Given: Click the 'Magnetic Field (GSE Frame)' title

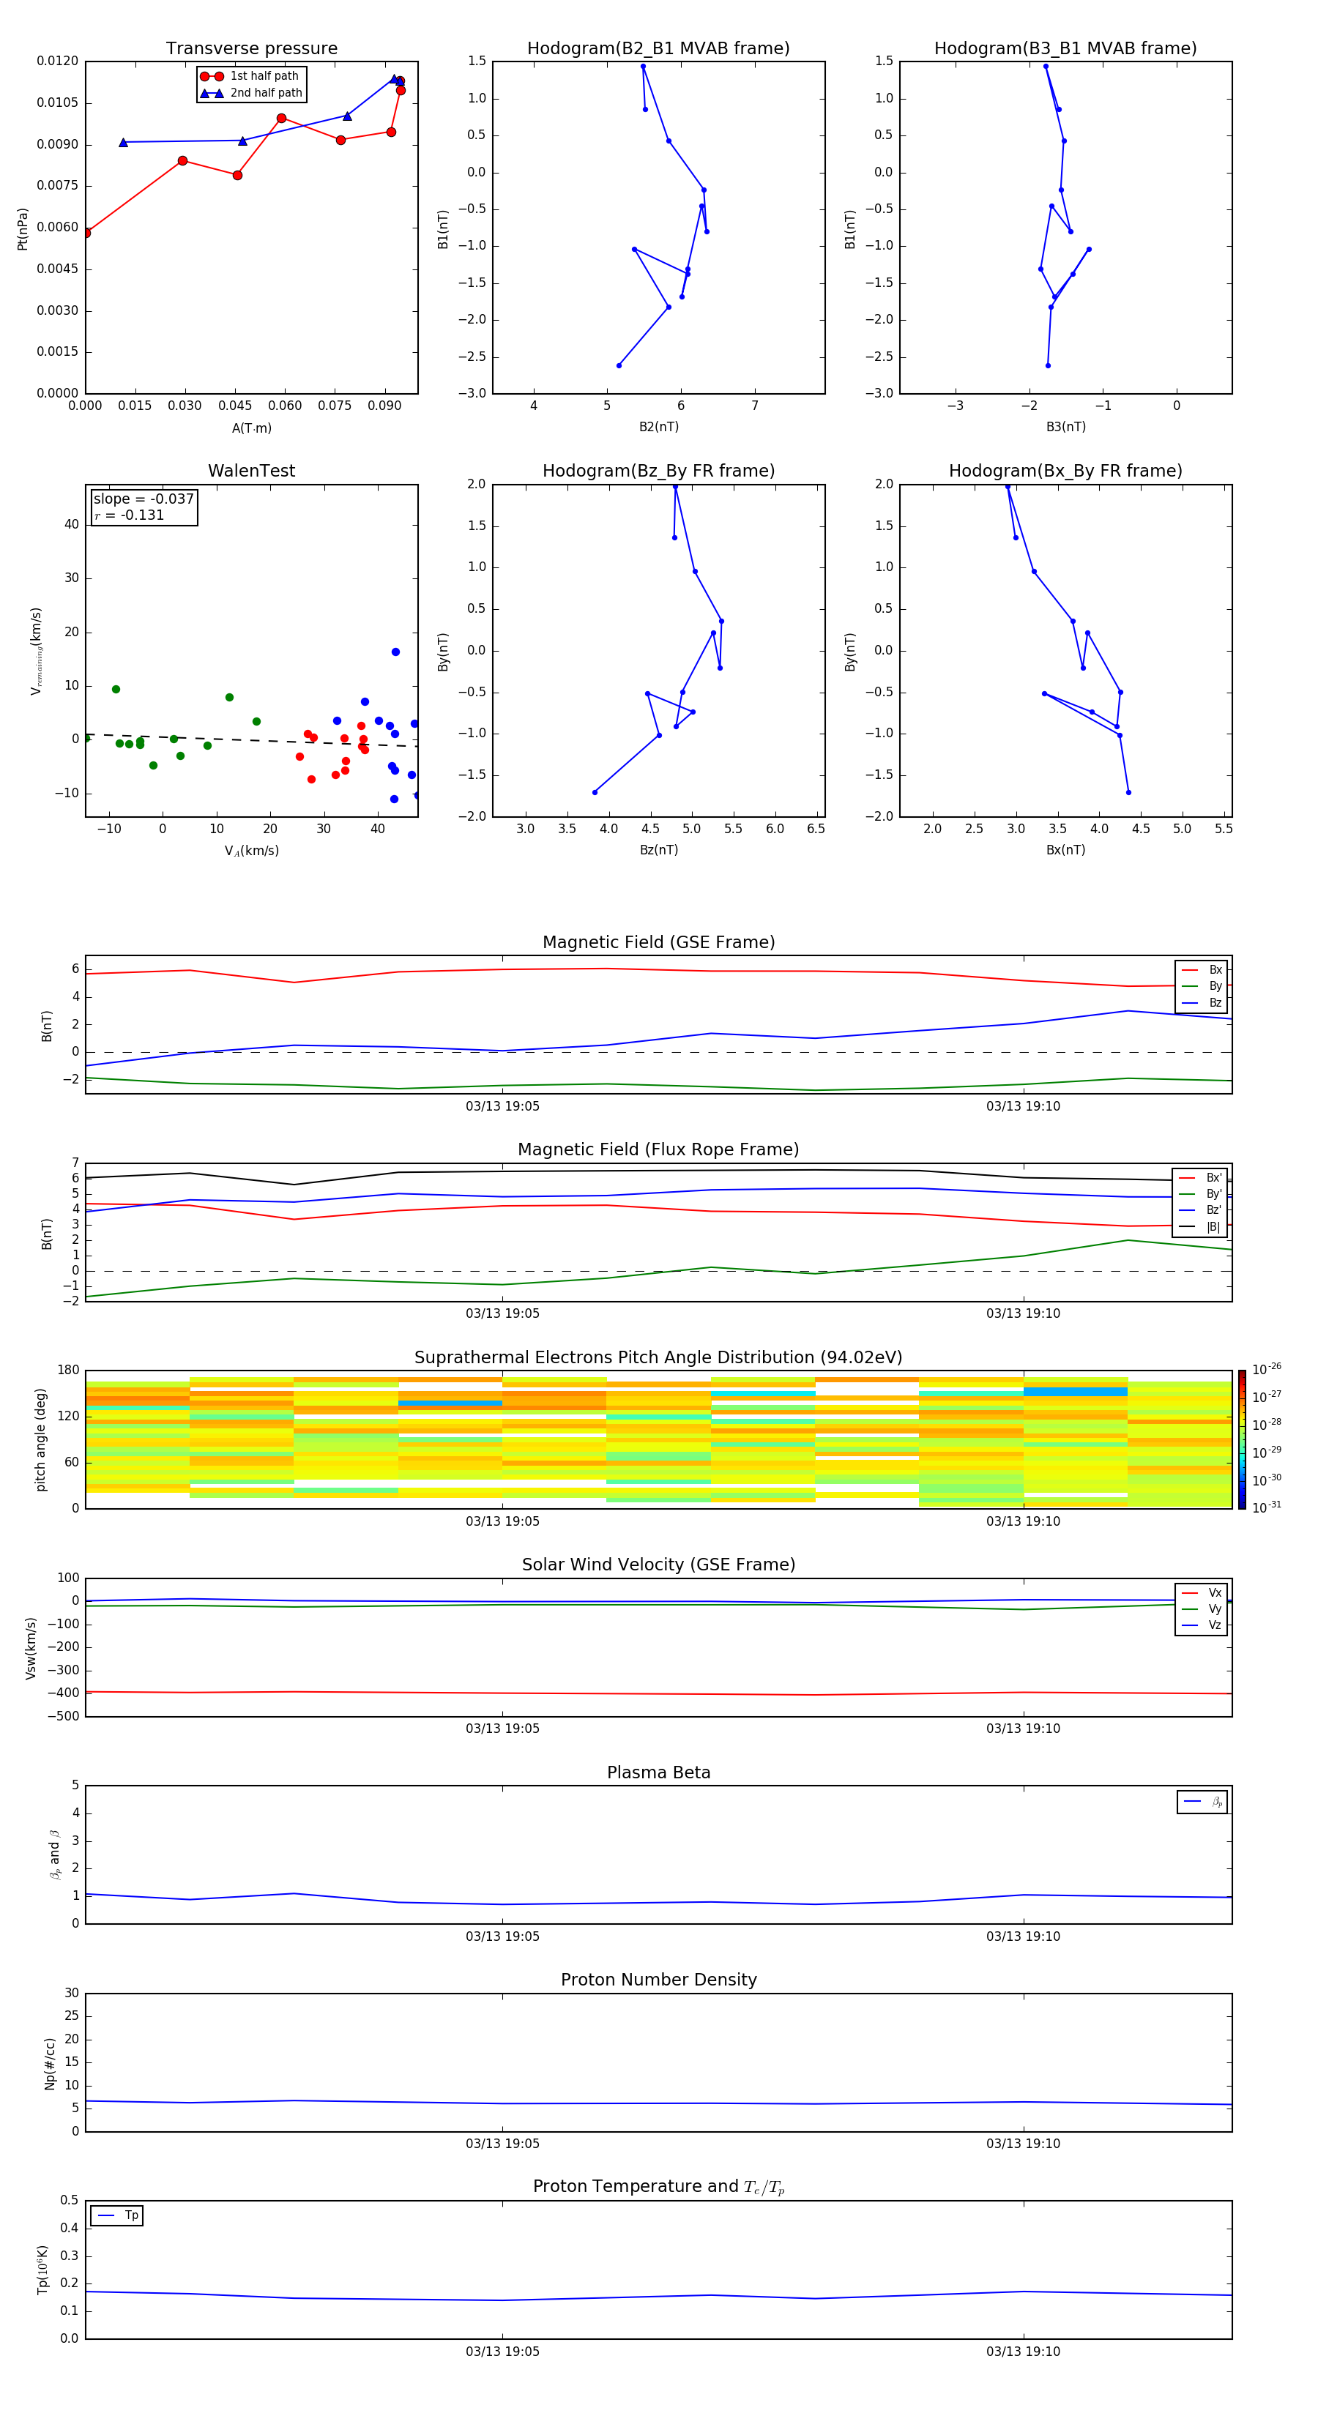Looking at the screenshot, I should (x=658, y=942).
